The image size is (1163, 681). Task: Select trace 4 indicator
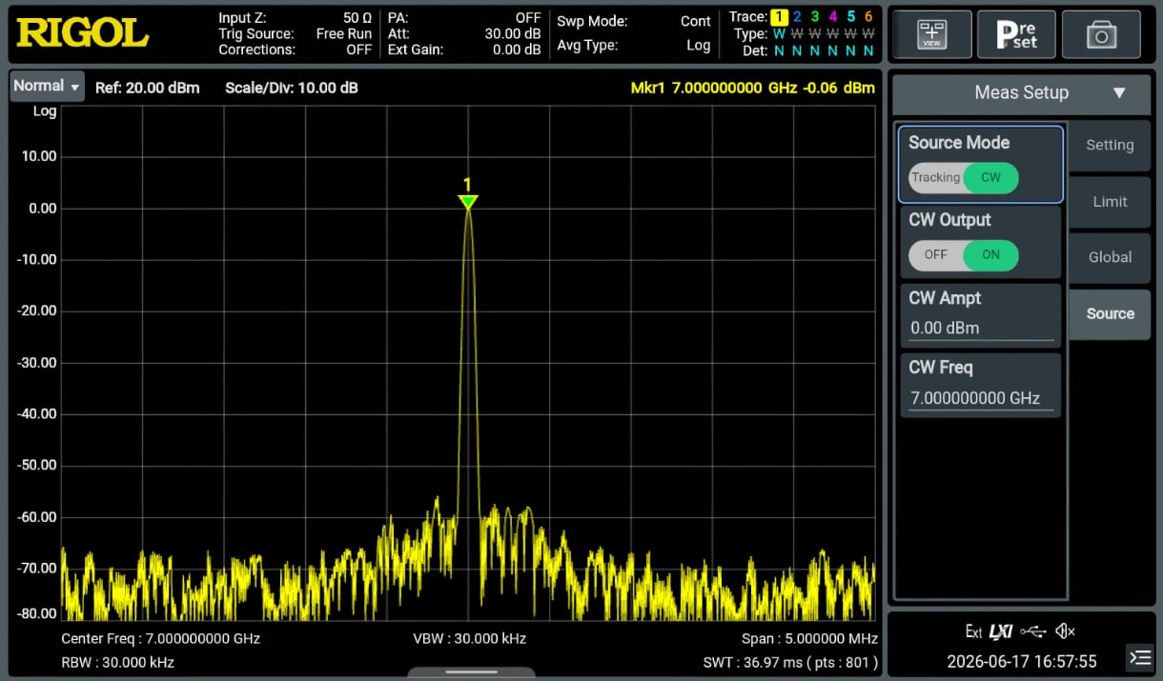[x=832, y=16]
